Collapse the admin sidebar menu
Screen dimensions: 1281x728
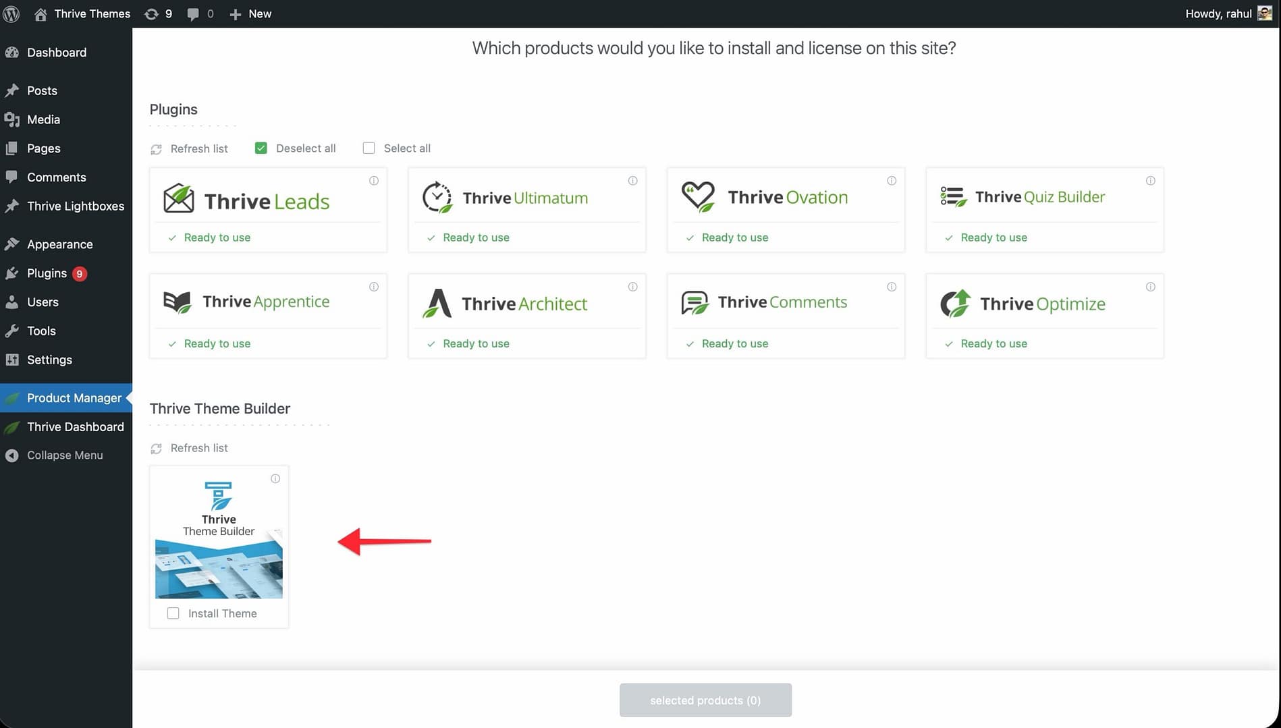65,455
